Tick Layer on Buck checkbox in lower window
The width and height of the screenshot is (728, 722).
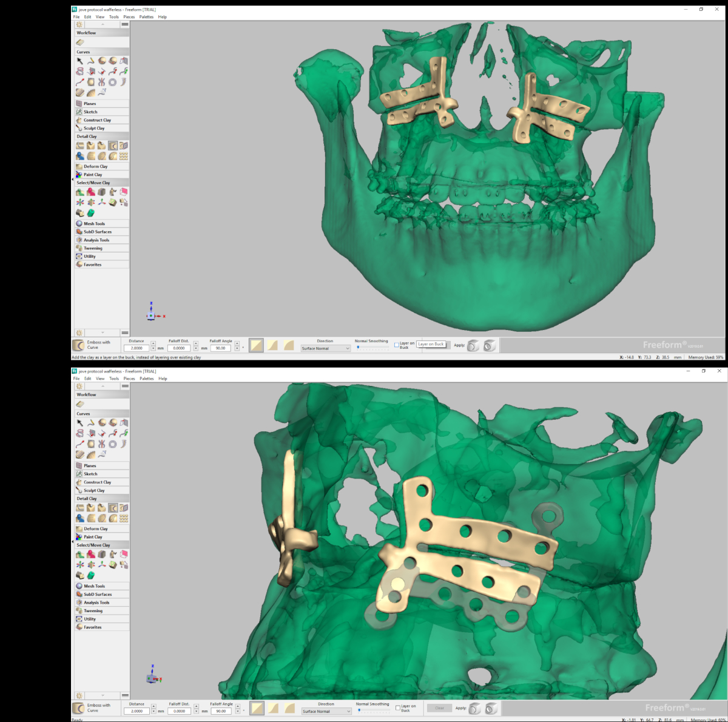(x=397, y=707)
